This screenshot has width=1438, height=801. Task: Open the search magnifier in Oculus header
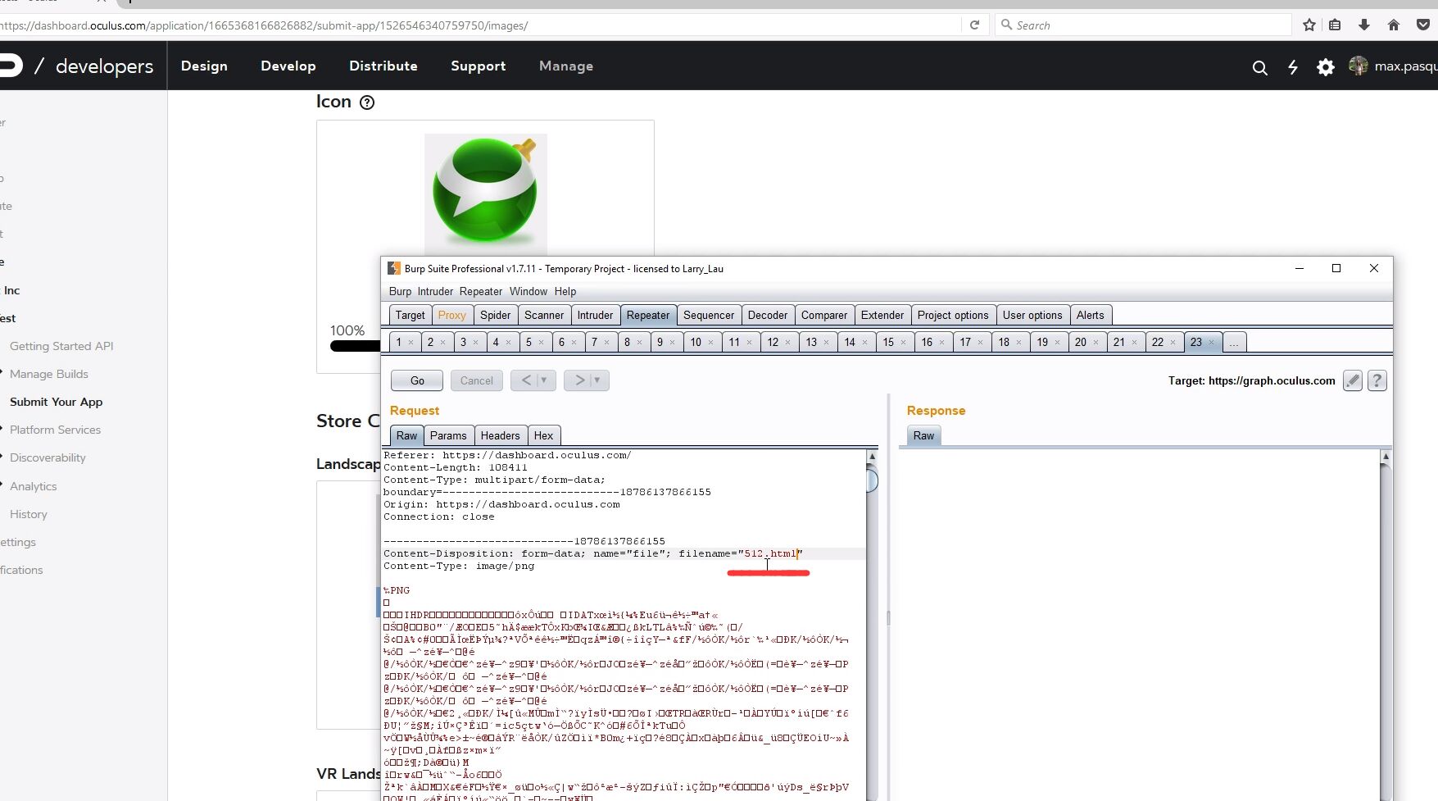(x=1260, y=67)
